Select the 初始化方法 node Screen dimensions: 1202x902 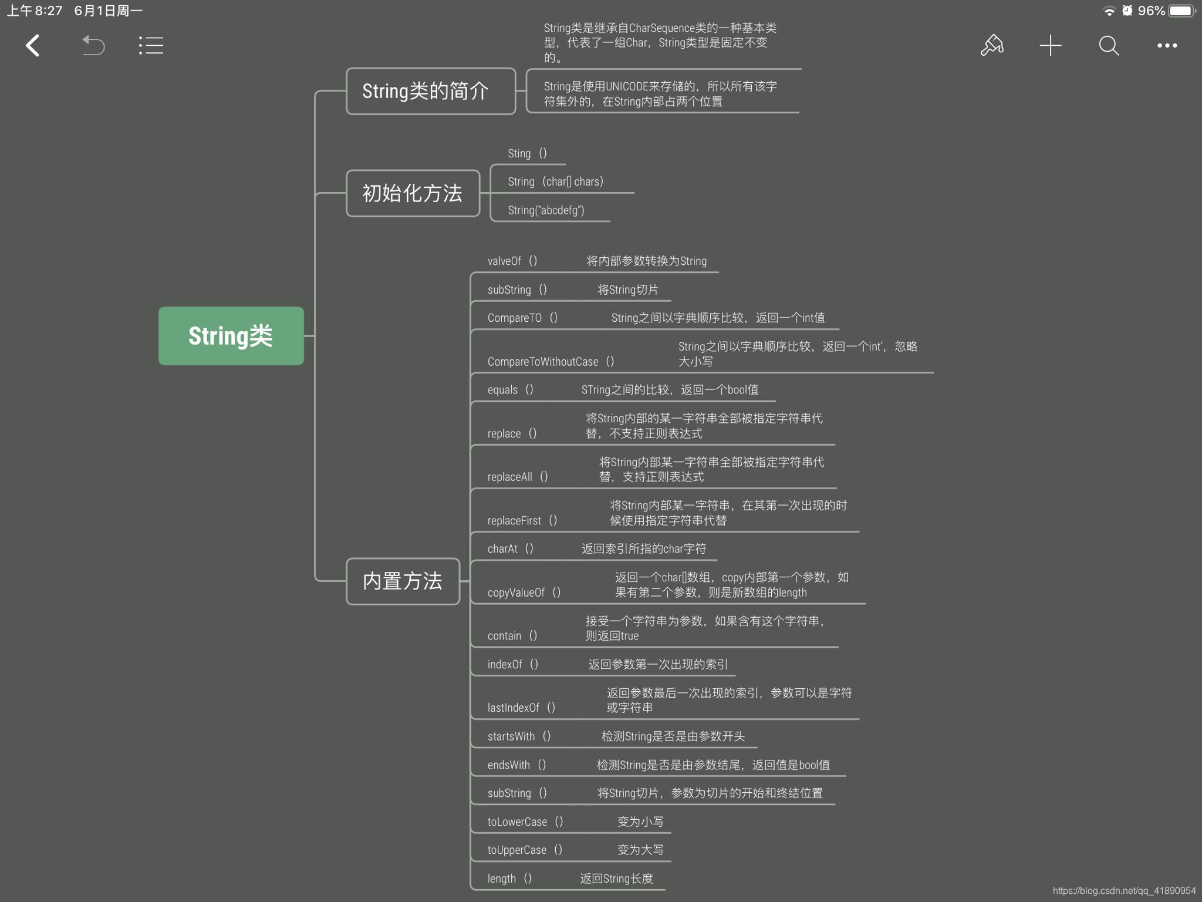(413, 194)
